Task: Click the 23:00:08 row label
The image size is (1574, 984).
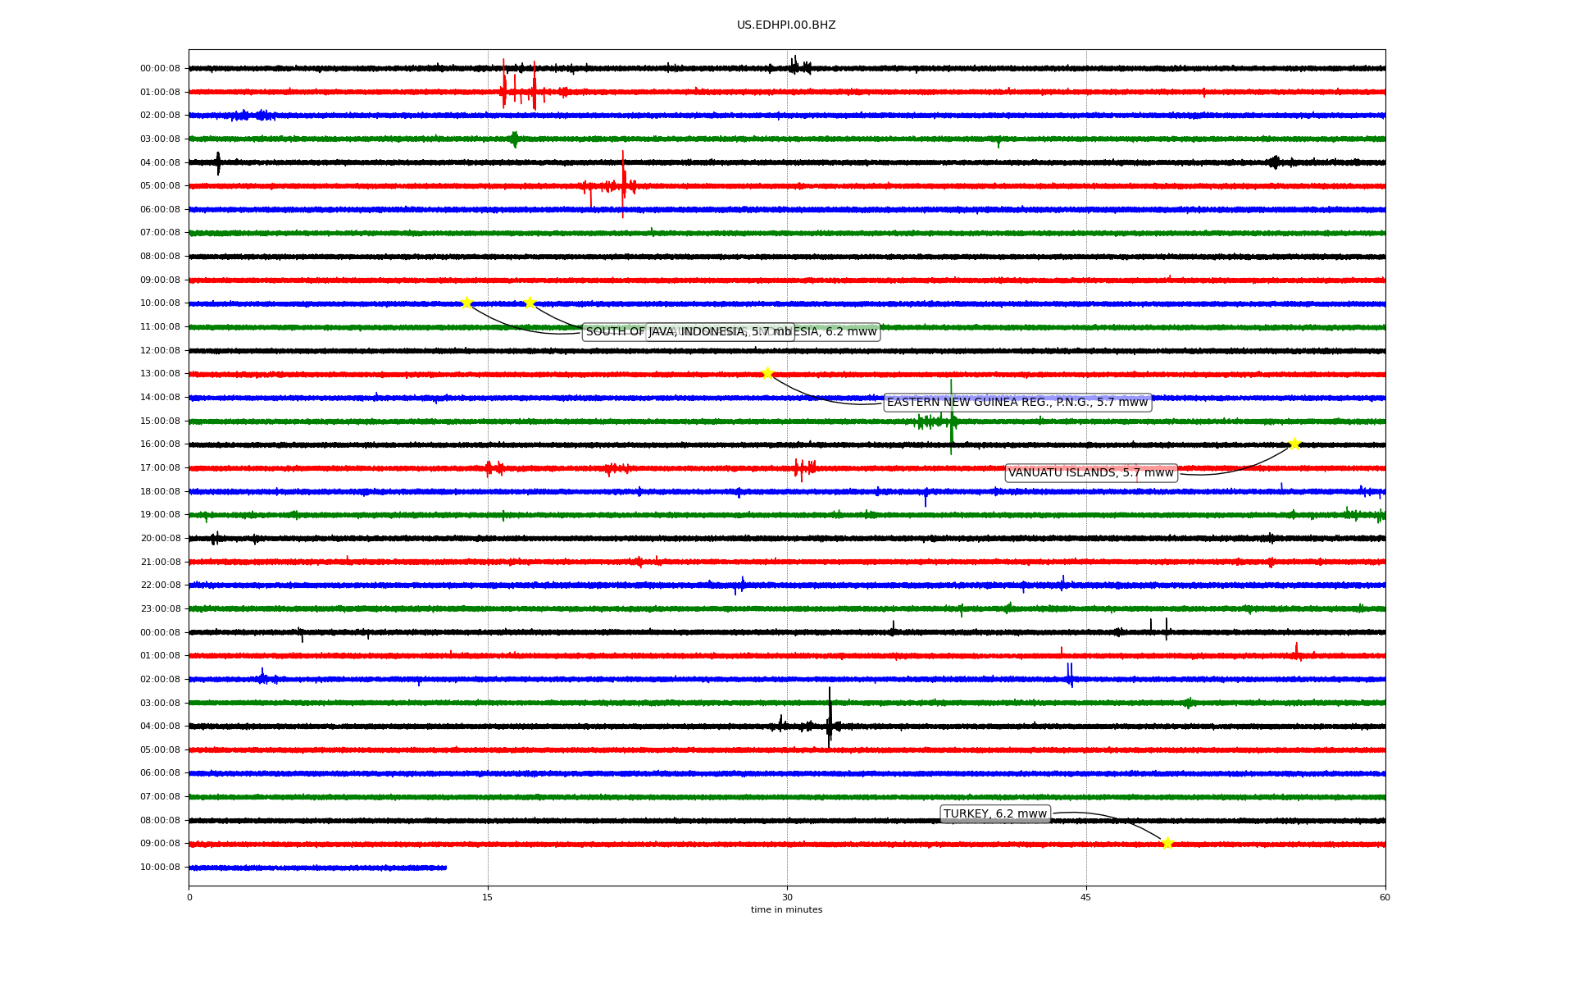Action: pos(160,609)
